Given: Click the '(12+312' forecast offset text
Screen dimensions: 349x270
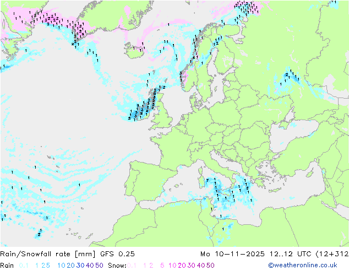Looking at the screenshot, I should (x=332, y=254).
